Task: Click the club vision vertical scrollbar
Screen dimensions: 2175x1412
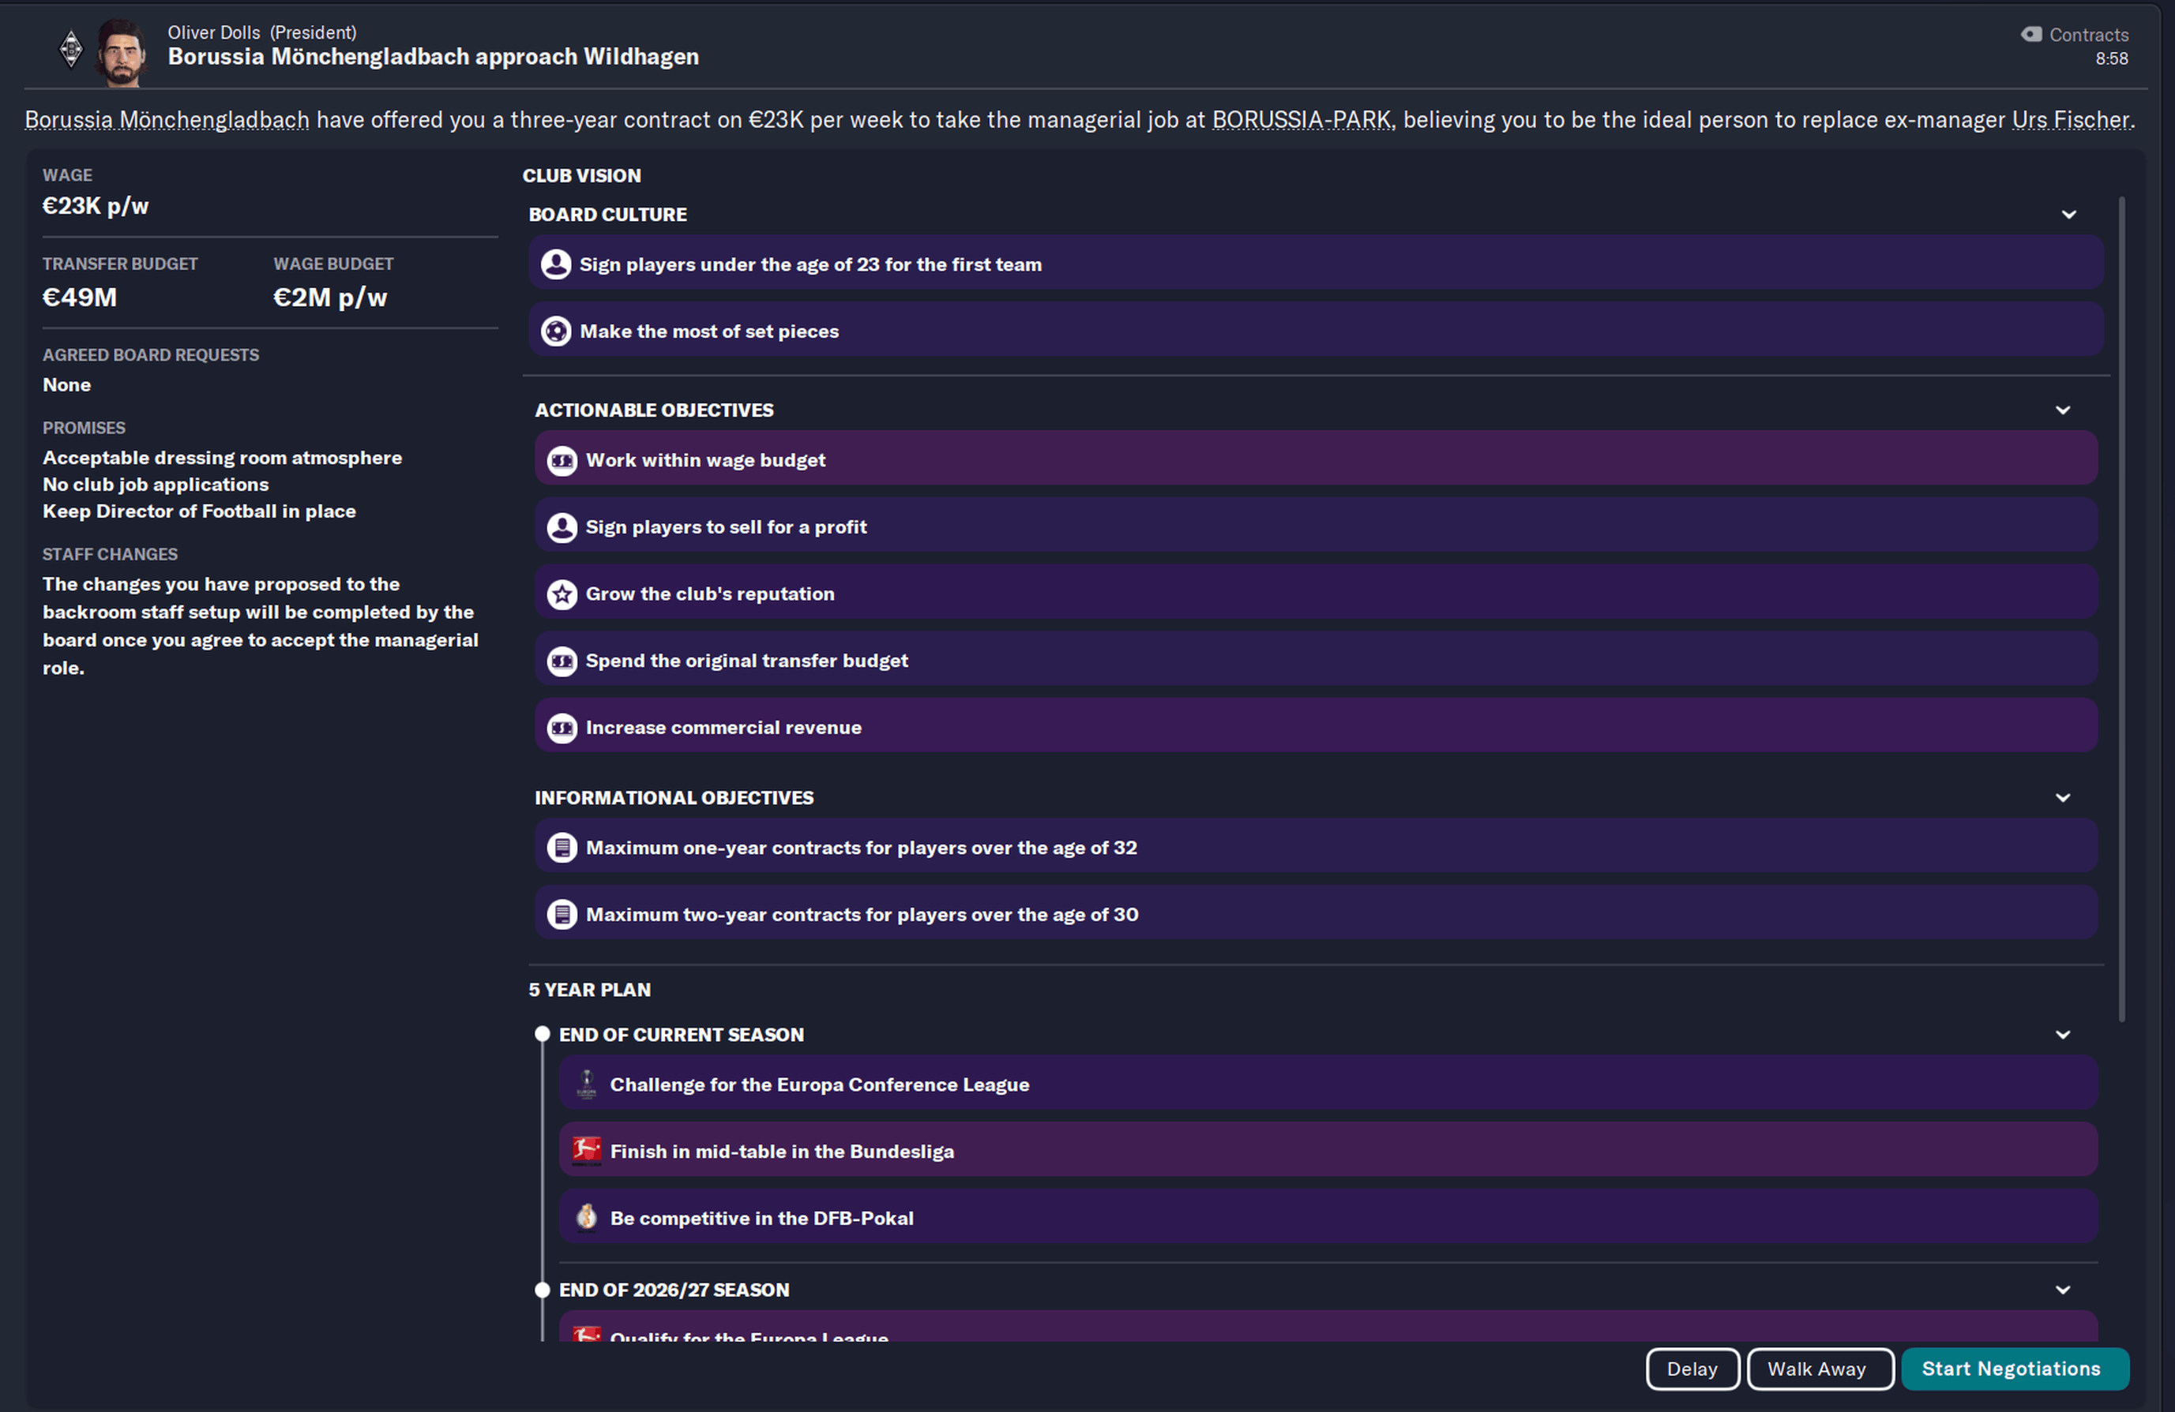Action: pyautogui.click(x=2121, y=609)
